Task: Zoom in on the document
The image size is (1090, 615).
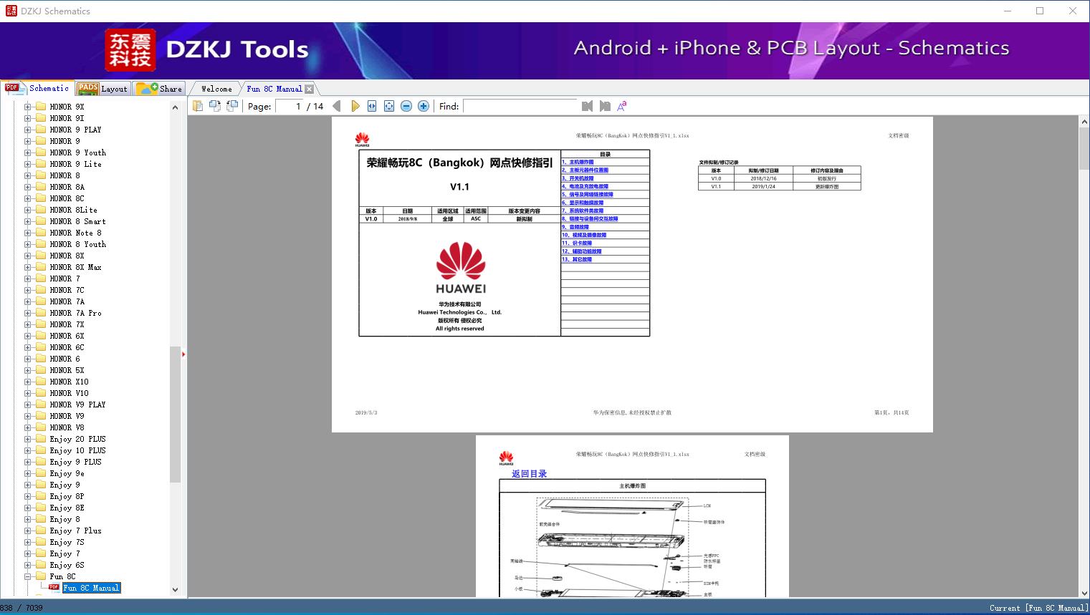Action: tap(424, 106)
